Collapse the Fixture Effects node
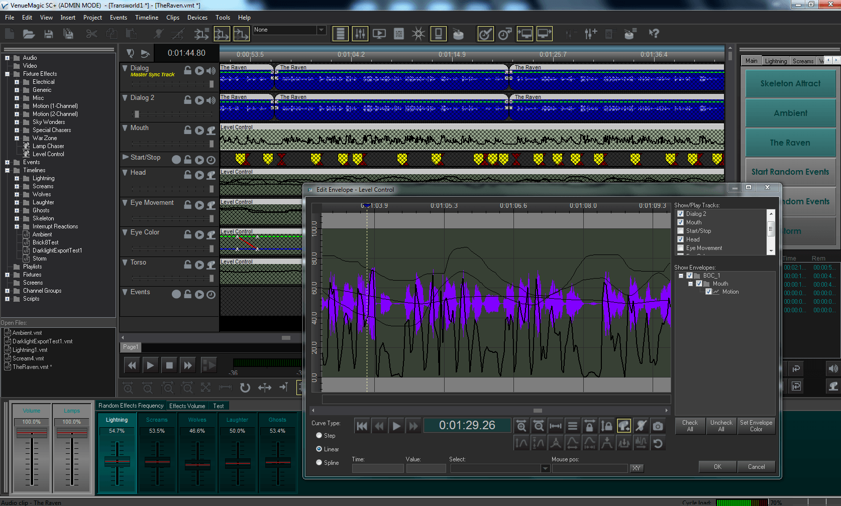 [7, 74]
